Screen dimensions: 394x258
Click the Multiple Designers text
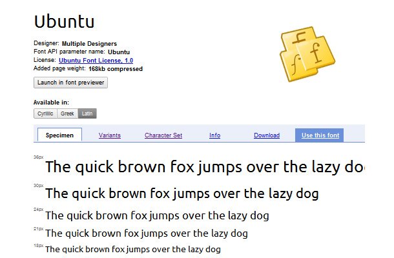pos(89,44)
